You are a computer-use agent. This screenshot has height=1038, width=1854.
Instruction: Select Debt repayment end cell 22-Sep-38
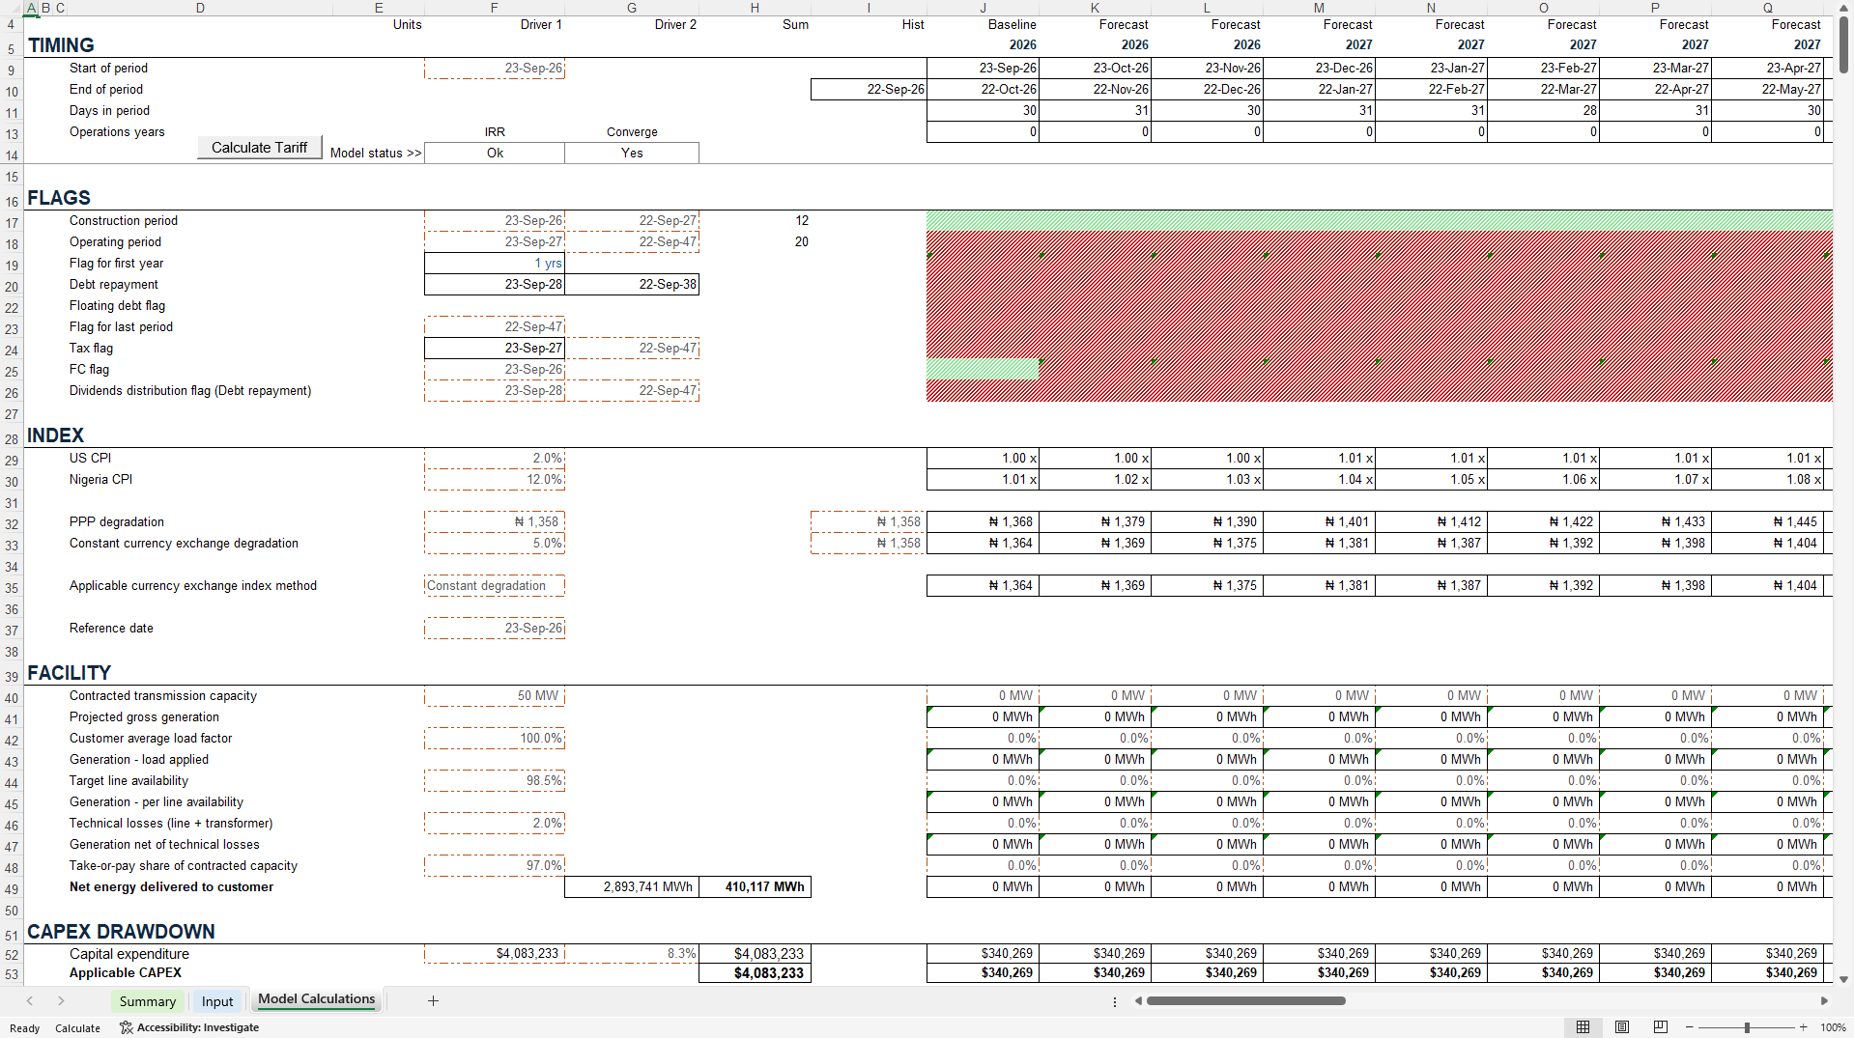pyautogui.click(x=632, y=285)
